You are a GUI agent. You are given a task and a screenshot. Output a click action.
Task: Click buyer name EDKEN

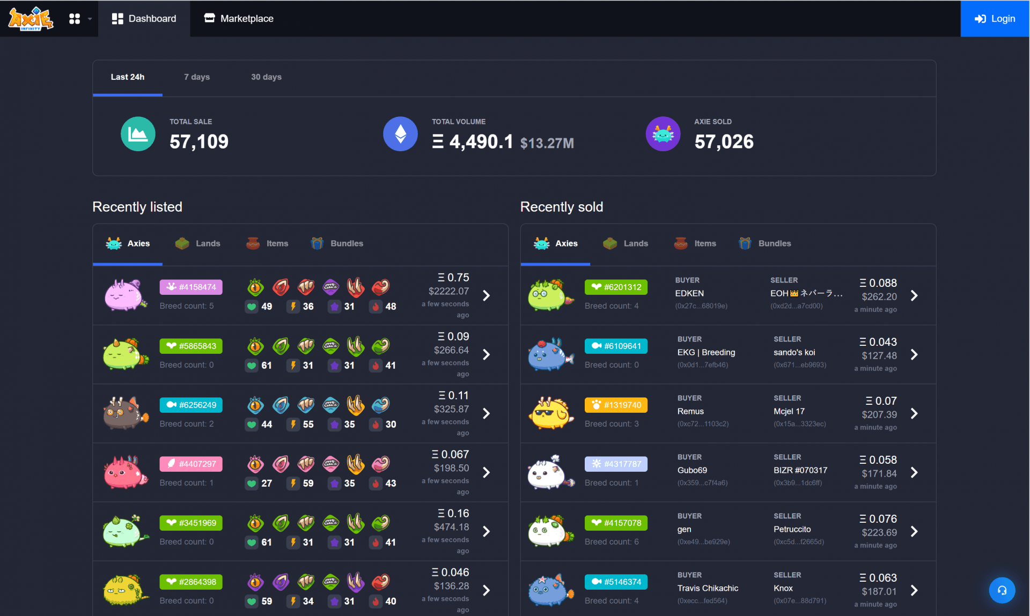click(689, 294)
